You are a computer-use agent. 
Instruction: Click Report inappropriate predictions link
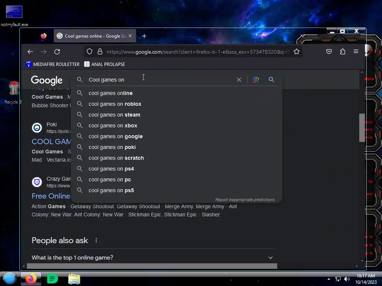pyautogui.click(x=245, y=200)
